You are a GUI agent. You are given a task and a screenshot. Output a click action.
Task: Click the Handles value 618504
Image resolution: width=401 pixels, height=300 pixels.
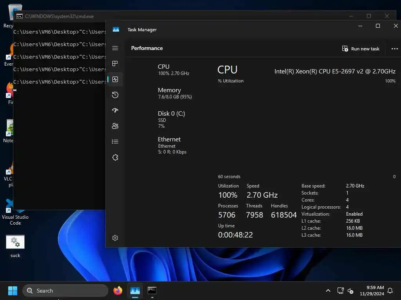284,215
